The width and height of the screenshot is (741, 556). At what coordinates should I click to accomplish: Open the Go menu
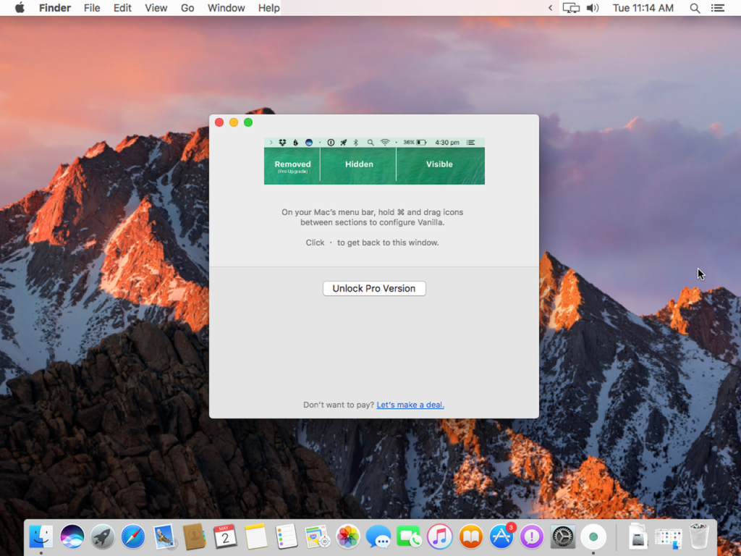click(x=187, y=8)
